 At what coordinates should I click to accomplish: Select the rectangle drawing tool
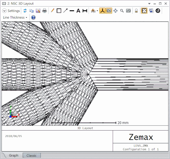tap(59, 11)
